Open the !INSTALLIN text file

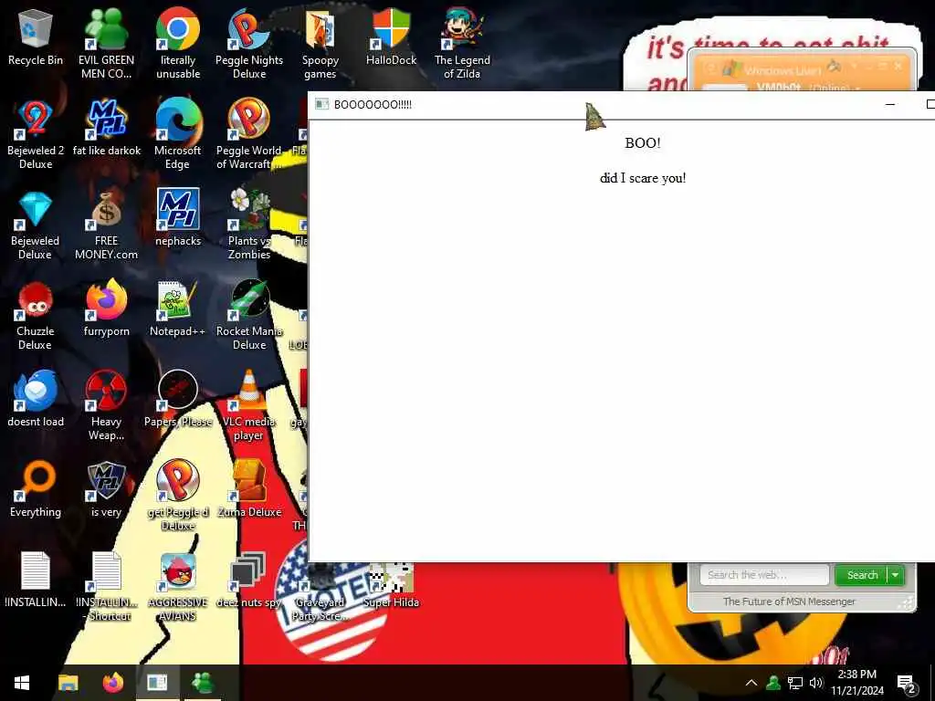[36, 581]
